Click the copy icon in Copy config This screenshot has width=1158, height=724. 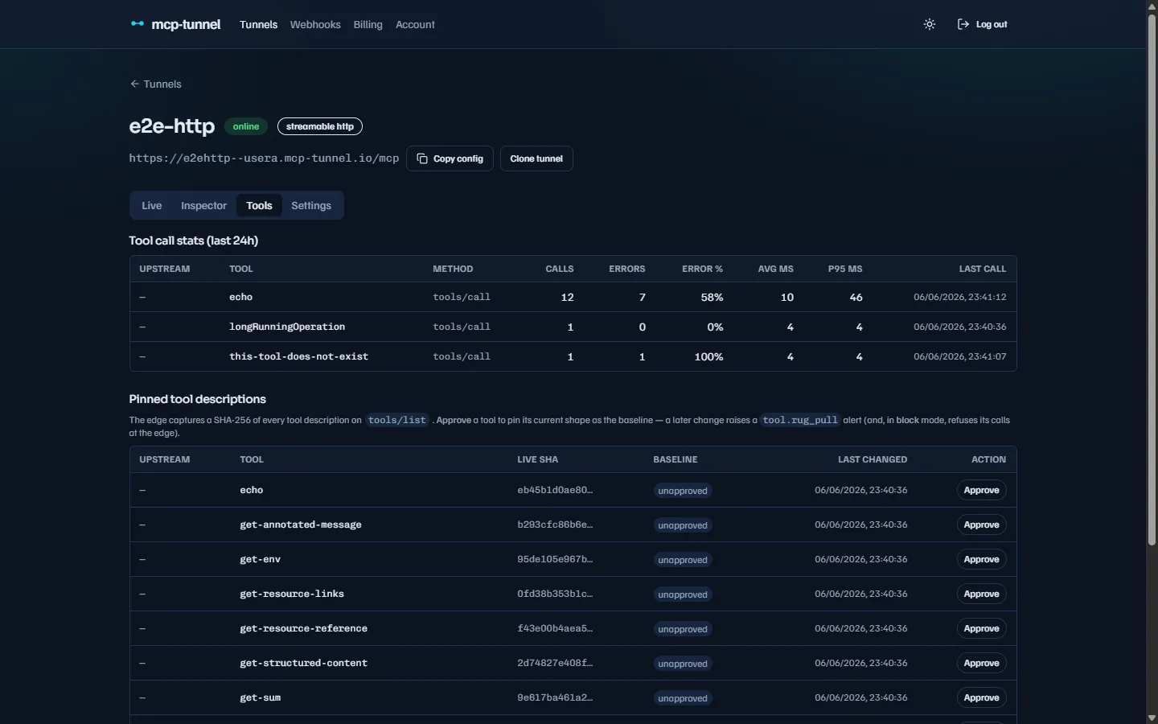422,158
